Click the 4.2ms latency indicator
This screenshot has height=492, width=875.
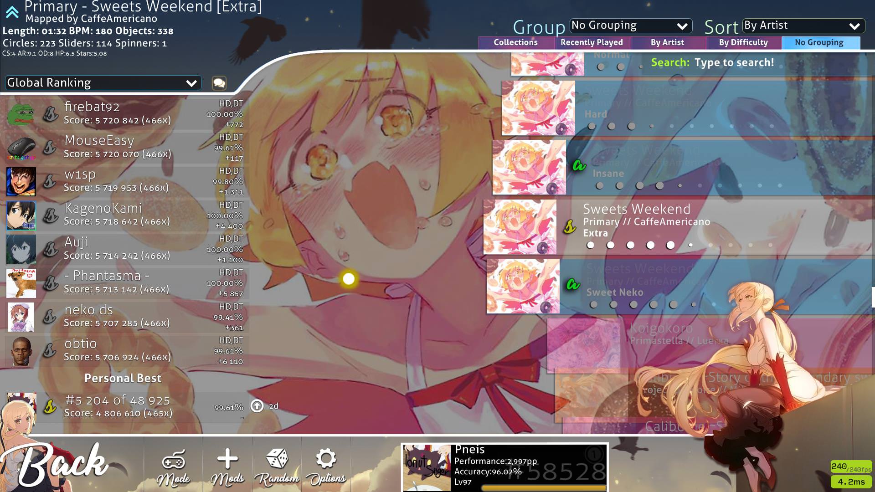(x=851, y=482)
